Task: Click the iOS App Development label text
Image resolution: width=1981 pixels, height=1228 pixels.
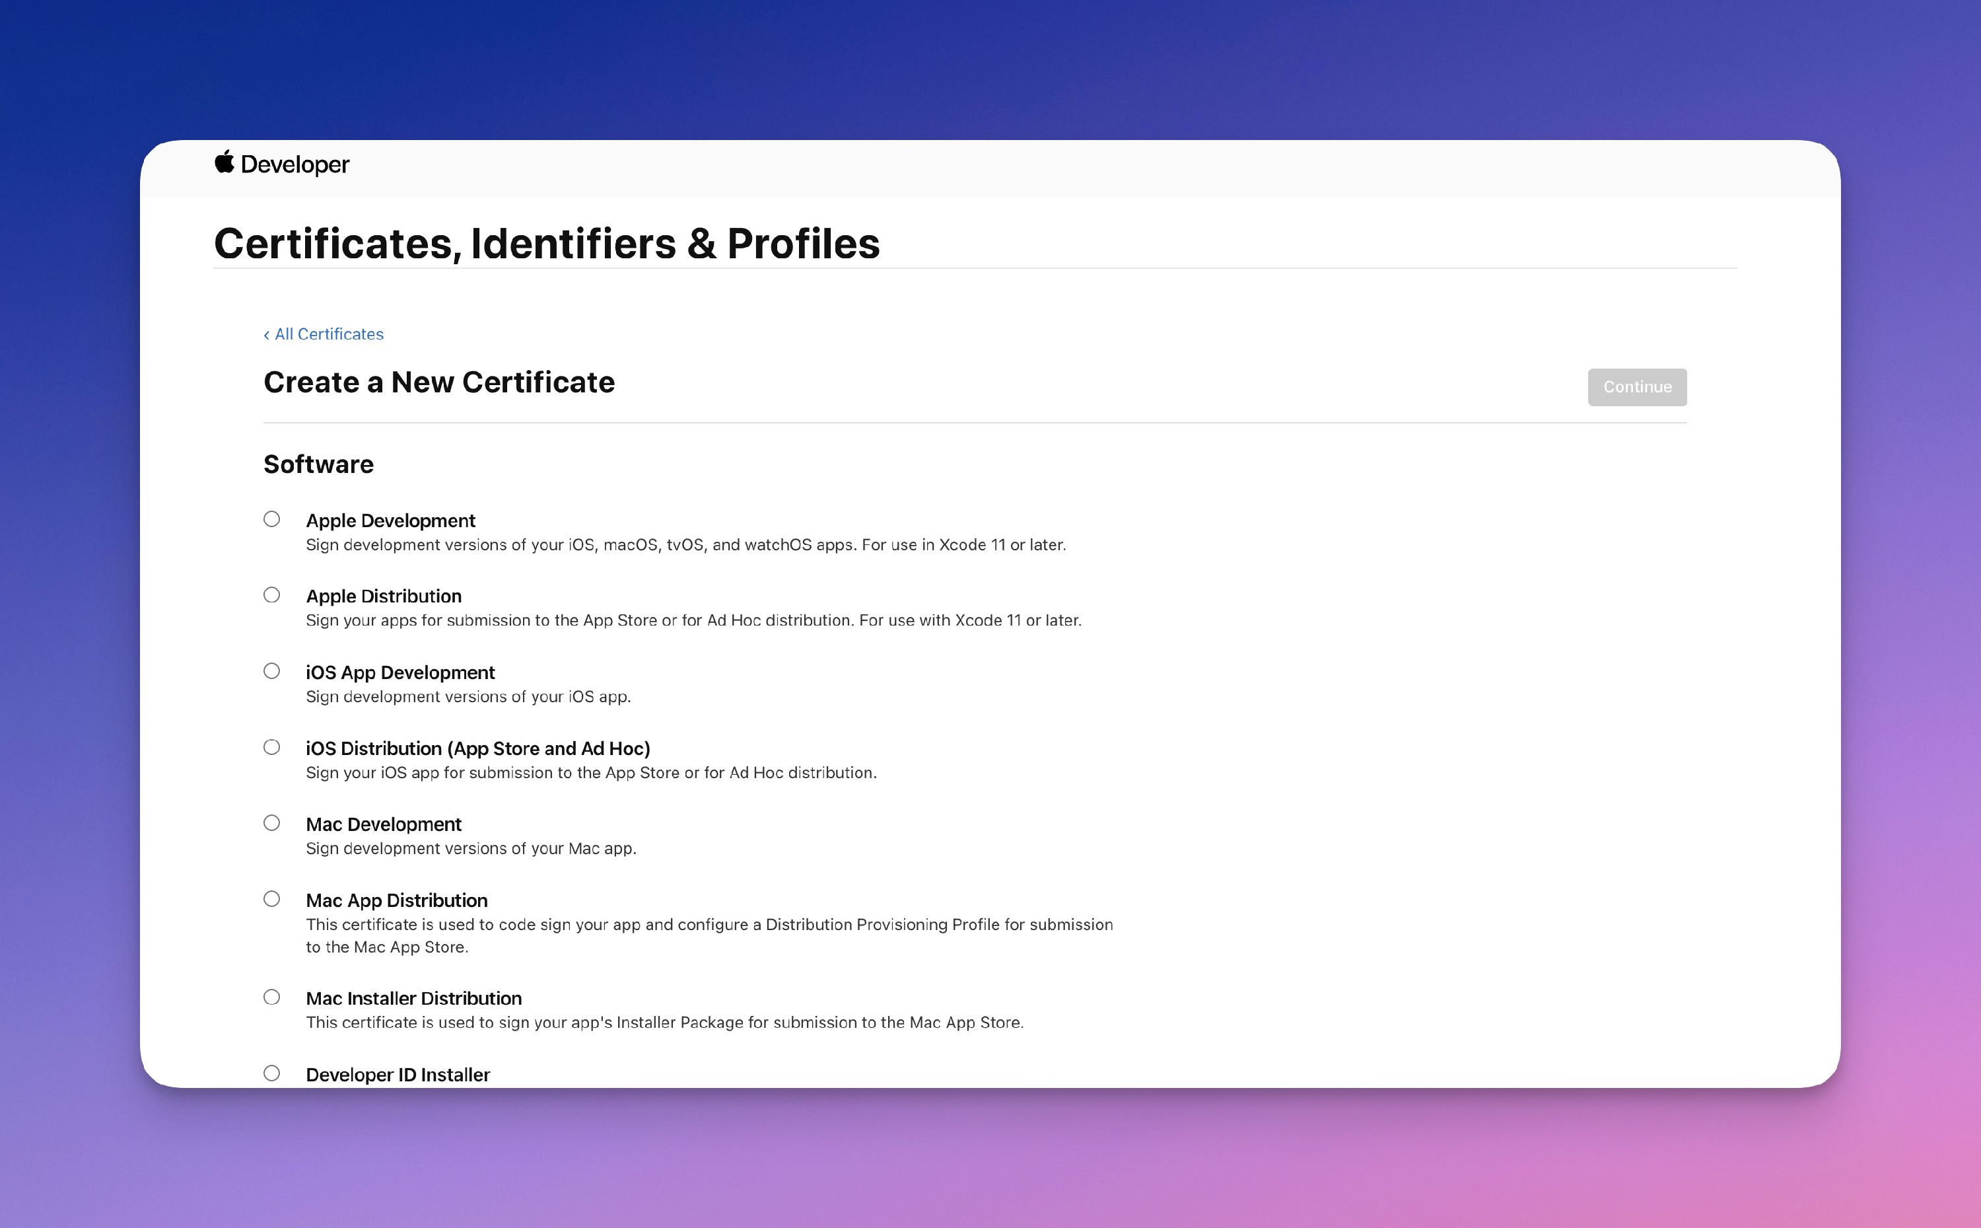Action: click(400, 672)
